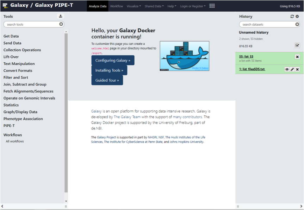Clear the dataset search field
304x210 pixels.
click(297, 24)
